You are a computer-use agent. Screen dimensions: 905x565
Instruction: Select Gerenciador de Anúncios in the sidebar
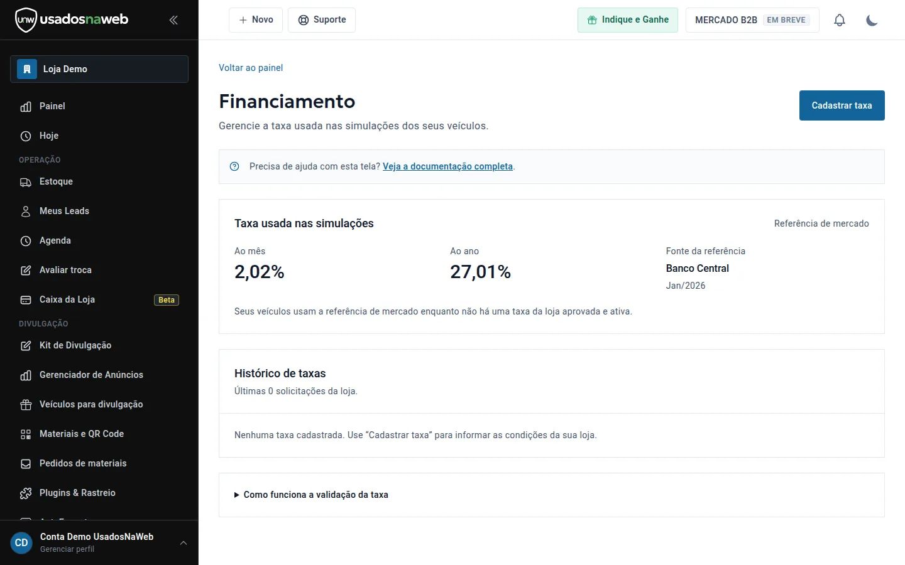99,375
